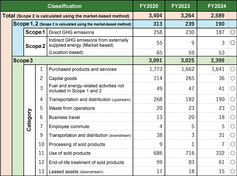Click circle next to Waste from operations

(233, 108)
